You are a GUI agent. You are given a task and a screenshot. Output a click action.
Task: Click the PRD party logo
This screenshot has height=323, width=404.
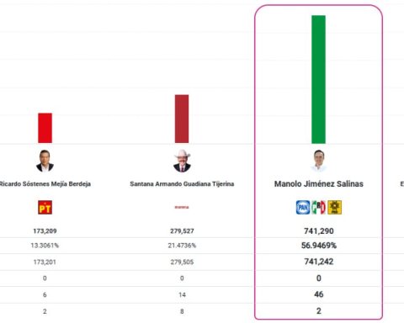335,208
